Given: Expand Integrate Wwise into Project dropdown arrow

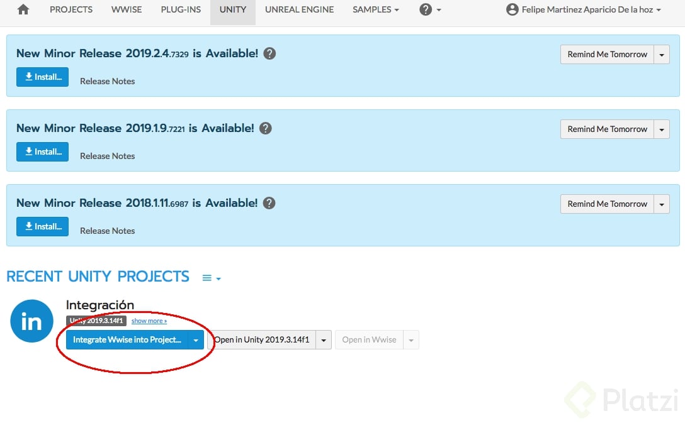Looking at the screenshot, I should pos(196,339).
